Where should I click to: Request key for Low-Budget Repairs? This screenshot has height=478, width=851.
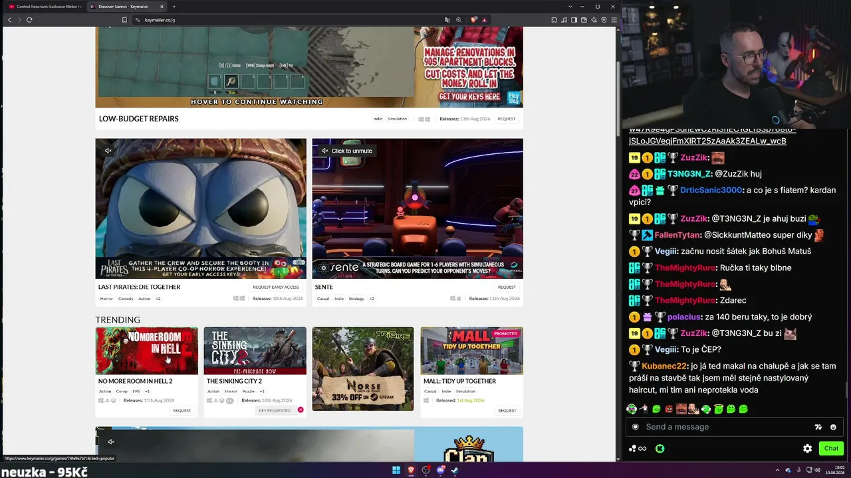pos(507,119)
